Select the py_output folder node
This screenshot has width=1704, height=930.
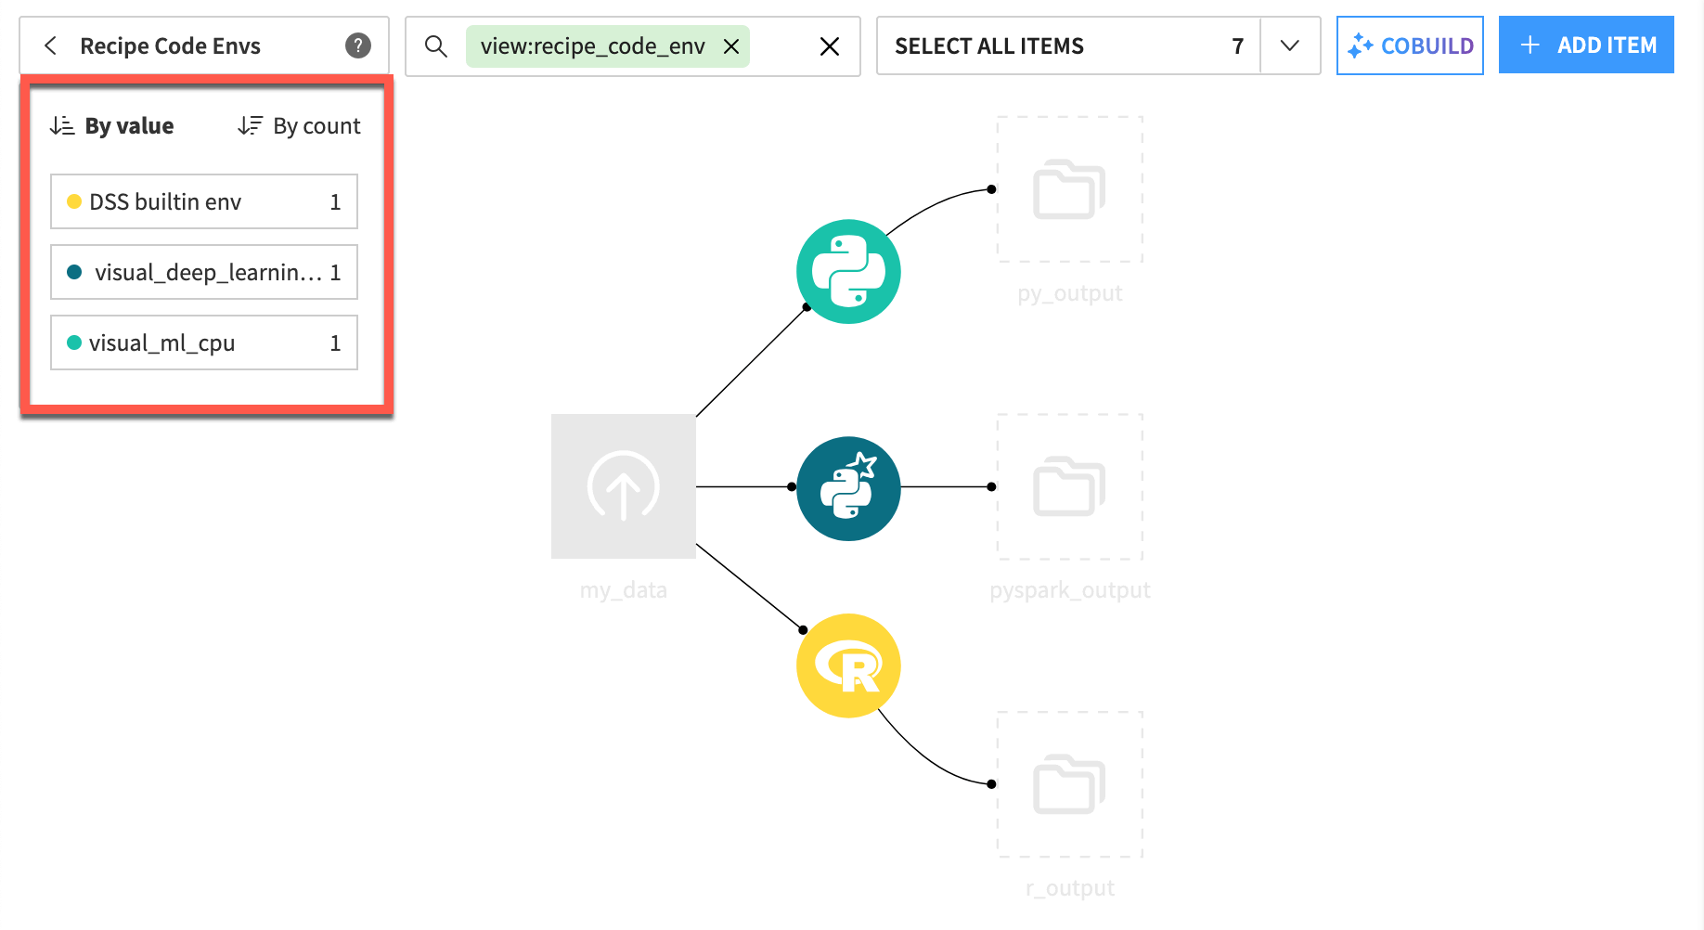(1069, 189)
